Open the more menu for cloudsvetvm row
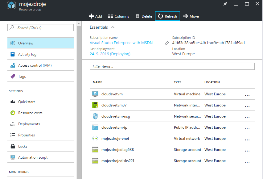Viewport: 263px width, 179px height. click(247, 95)
